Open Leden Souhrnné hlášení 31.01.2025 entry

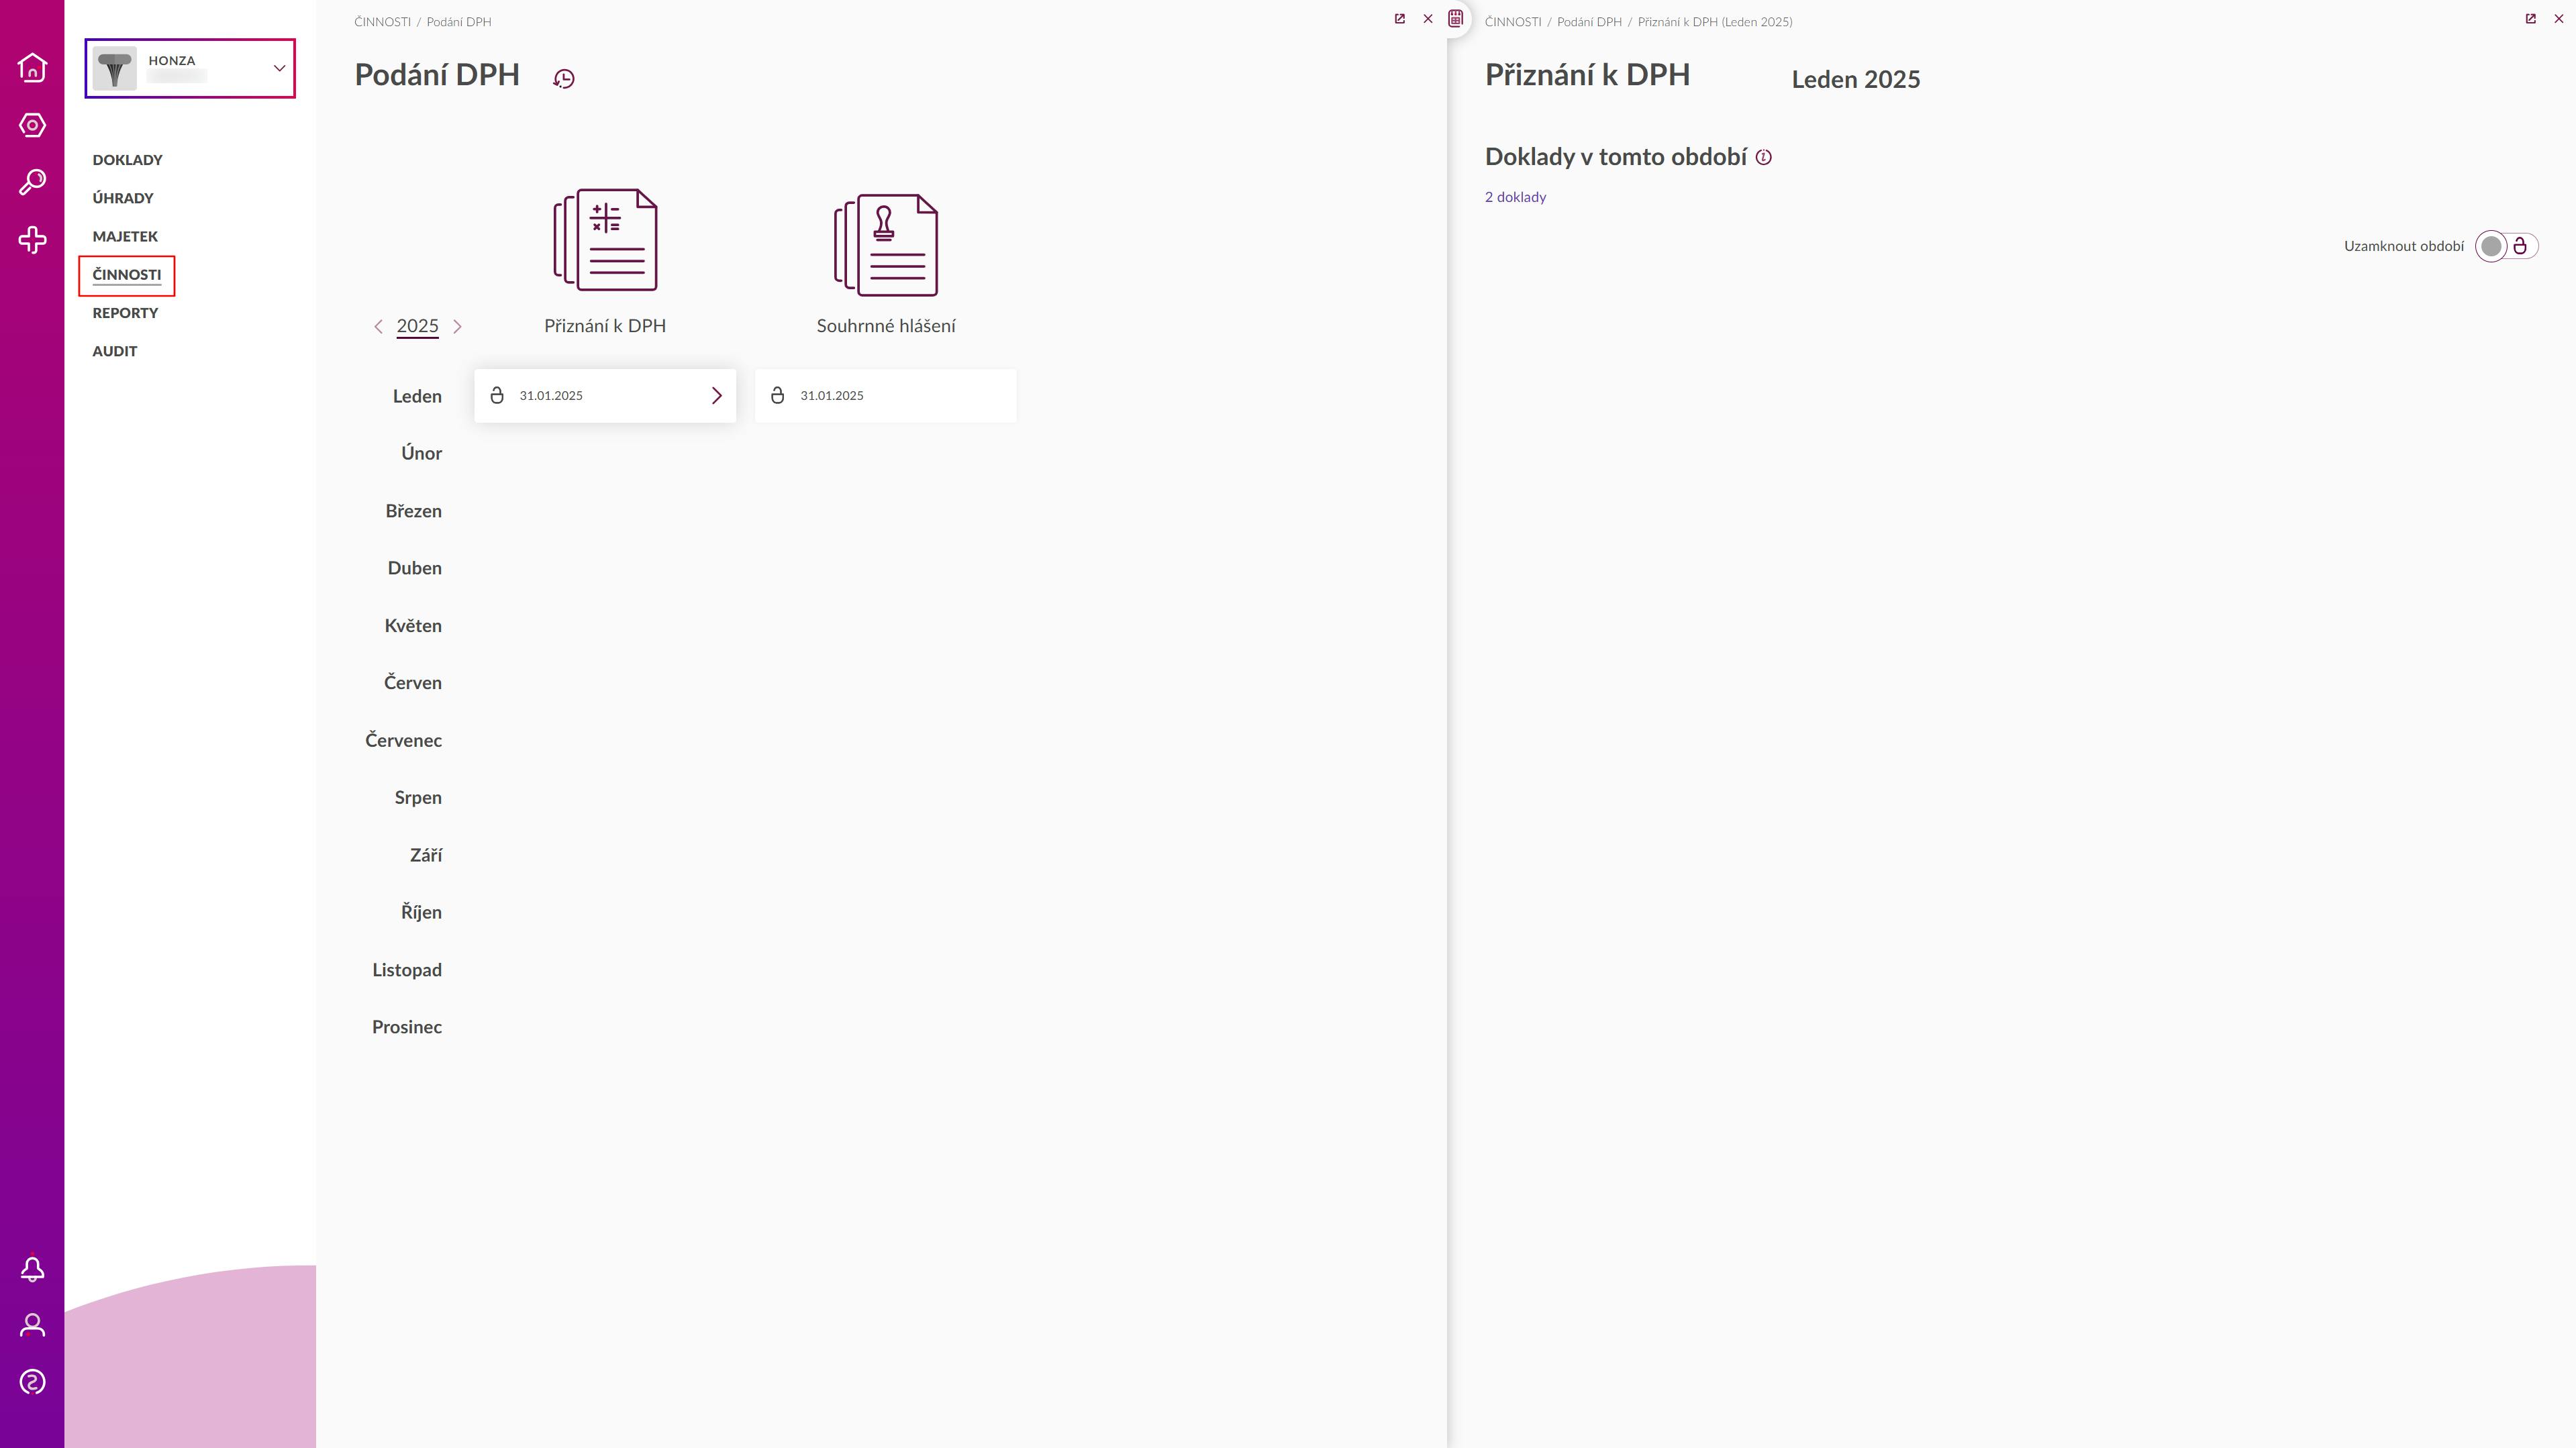coord(885,396)
